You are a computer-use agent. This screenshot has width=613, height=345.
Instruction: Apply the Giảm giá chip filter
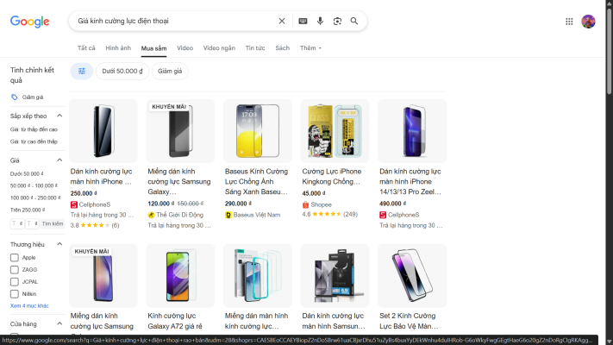coord(170,72)
